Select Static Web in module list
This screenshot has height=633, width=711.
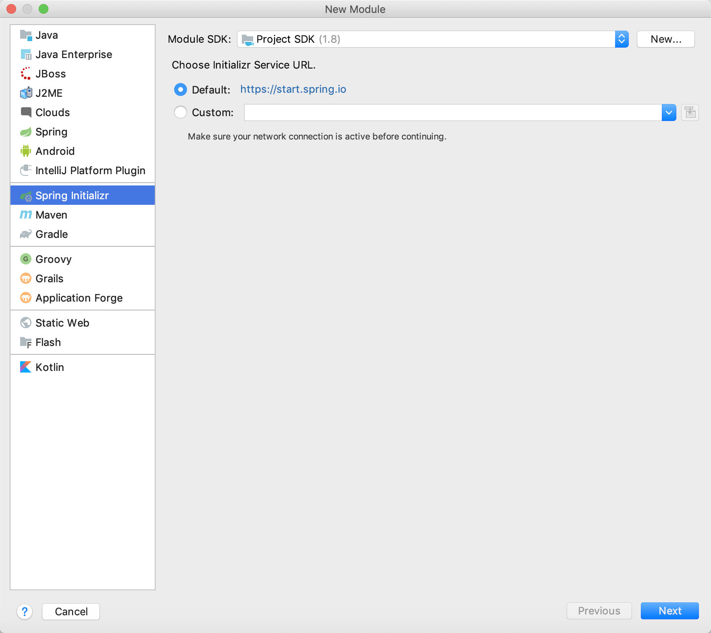pyautogui.click(x=62, y=323)
